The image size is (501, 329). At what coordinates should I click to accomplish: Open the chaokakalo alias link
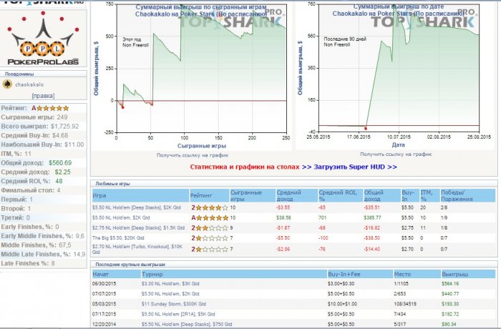pos(29,84)
